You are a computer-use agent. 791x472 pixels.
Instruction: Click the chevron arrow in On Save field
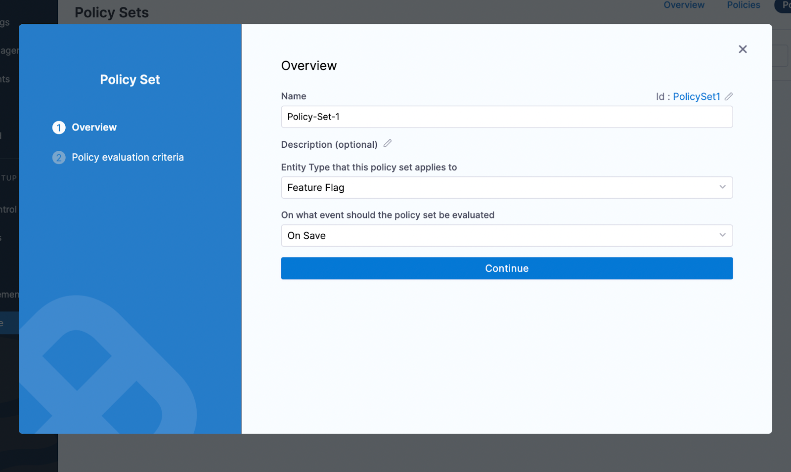[722, 235]
